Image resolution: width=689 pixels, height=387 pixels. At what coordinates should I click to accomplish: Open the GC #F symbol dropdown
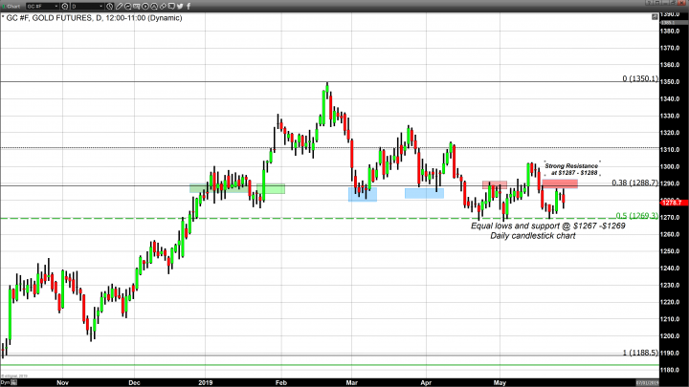click(42, 6)
